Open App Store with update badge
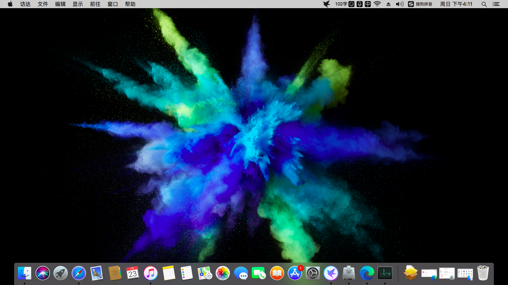This screenshot has height=285, width=508. click(295, 273)
